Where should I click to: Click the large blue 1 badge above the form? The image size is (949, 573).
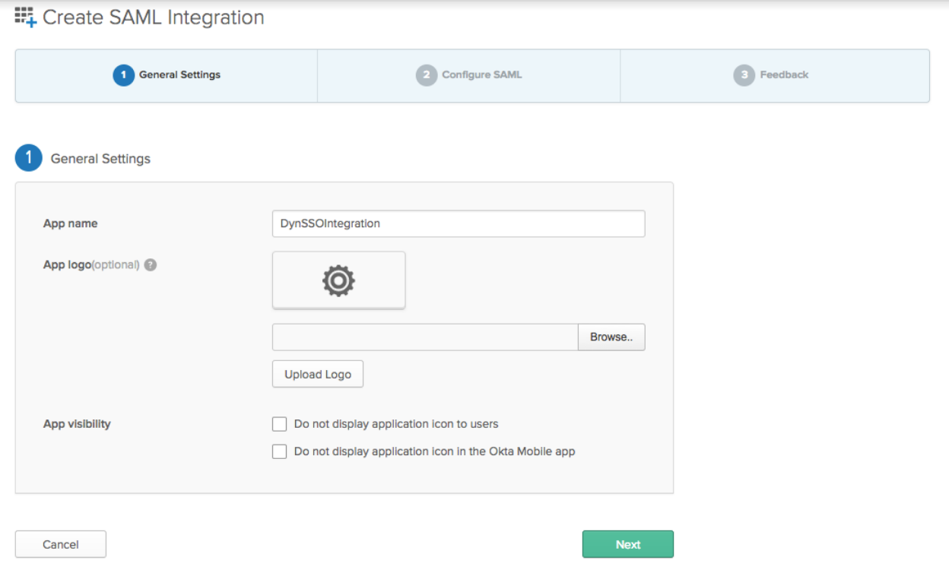coord(29,158)
